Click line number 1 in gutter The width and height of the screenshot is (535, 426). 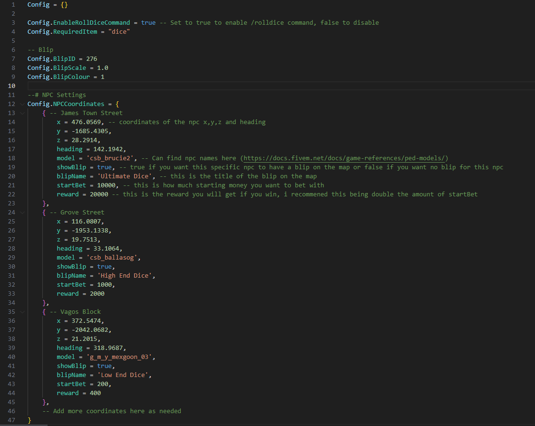(13, 5)
